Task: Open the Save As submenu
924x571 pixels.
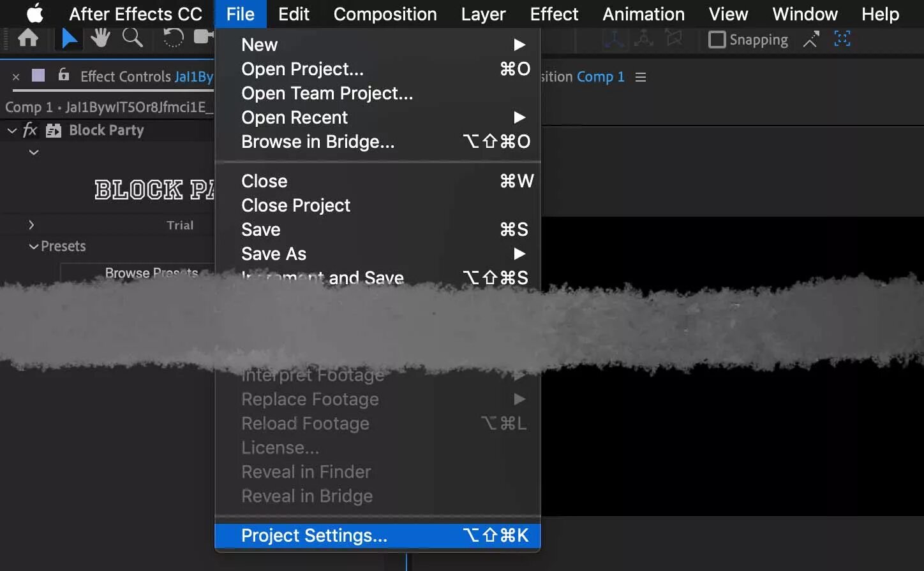Action: click(378, 254)
